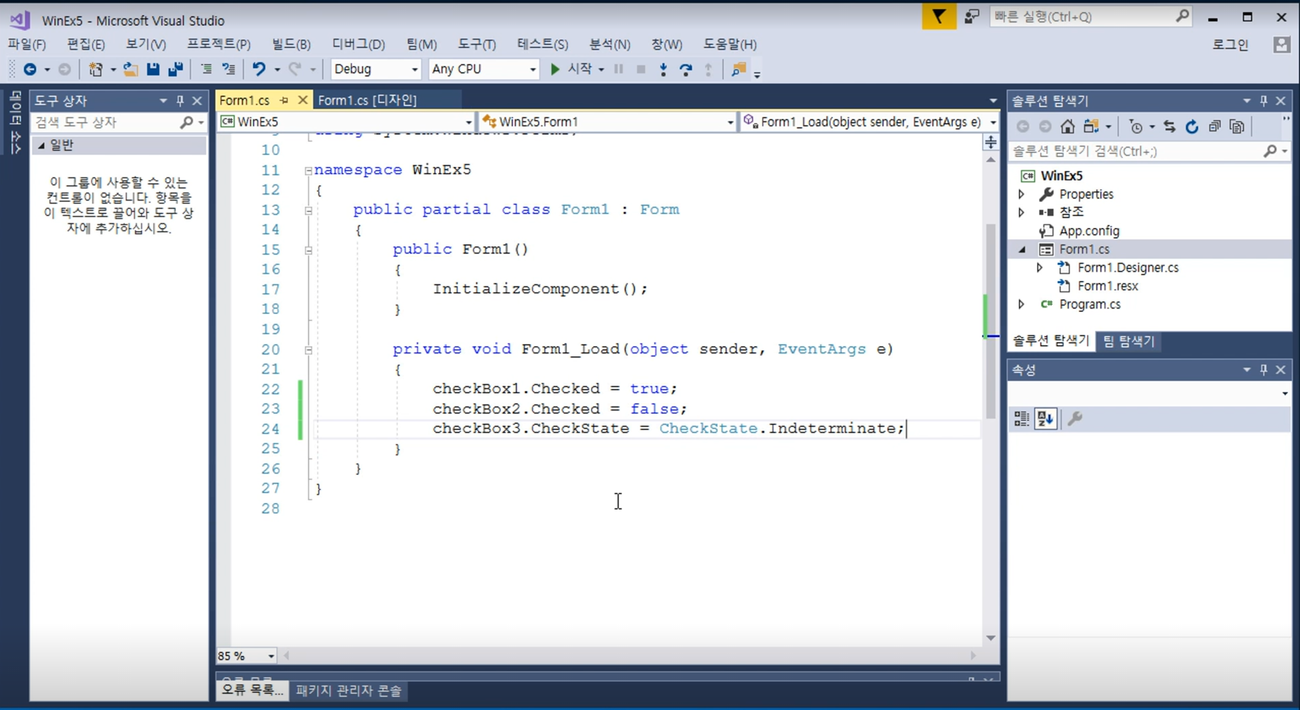
Task: Click the Show All Files icon
Action: pos(1237,126)
